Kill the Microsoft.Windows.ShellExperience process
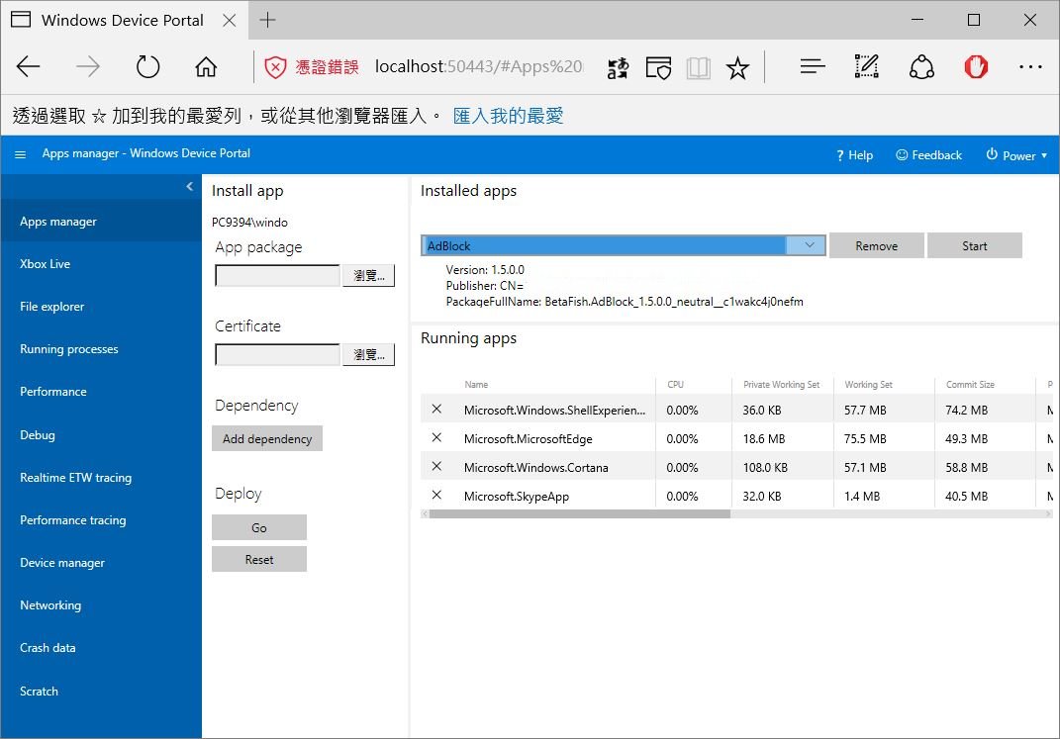The image size is (1060, 739). [x=436, y=410]
